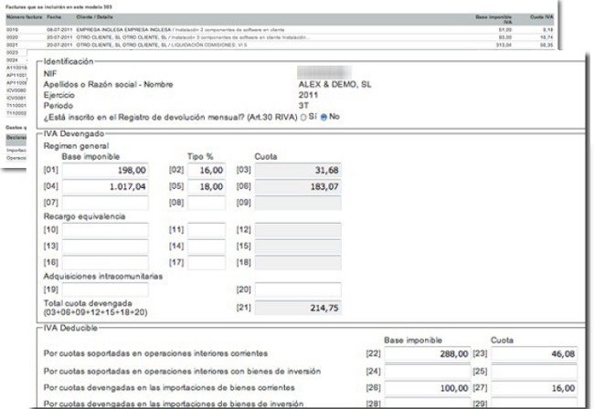Select the 'Sí' radio button

point(302,117)
